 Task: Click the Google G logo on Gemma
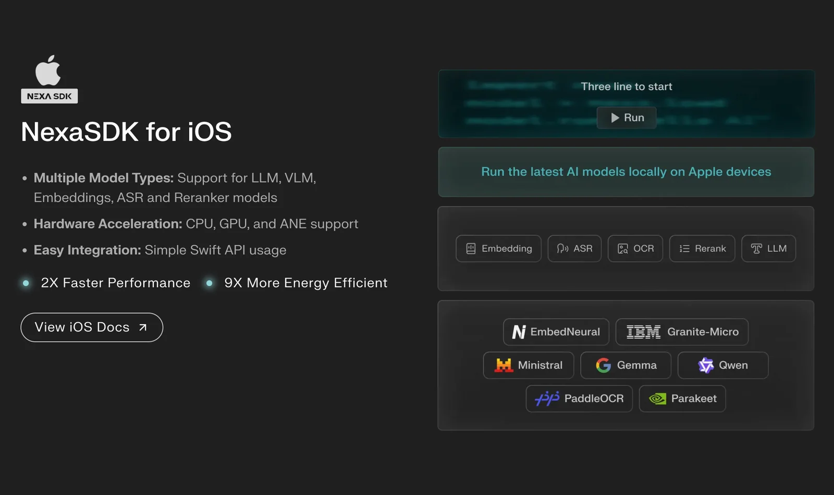(x=603, y=365)
